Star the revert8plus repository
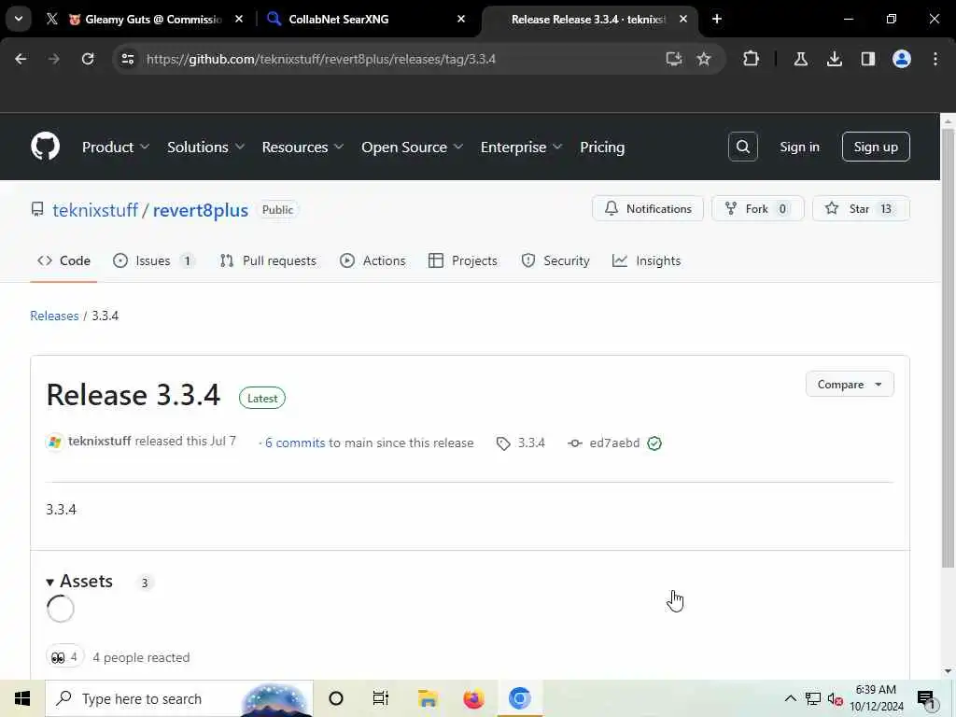 (860, 208)
